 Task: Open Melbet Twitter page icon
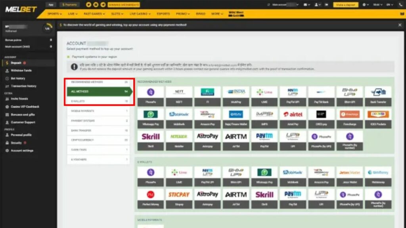click(x=88, y=5)
